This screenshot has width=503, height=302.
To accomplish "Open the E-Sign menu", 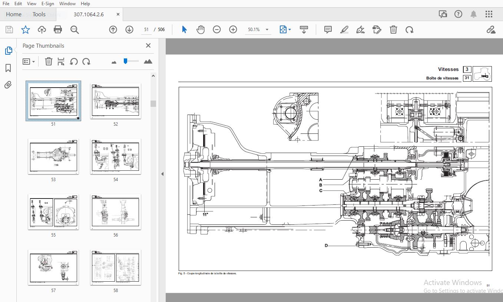I will (48, 4).
